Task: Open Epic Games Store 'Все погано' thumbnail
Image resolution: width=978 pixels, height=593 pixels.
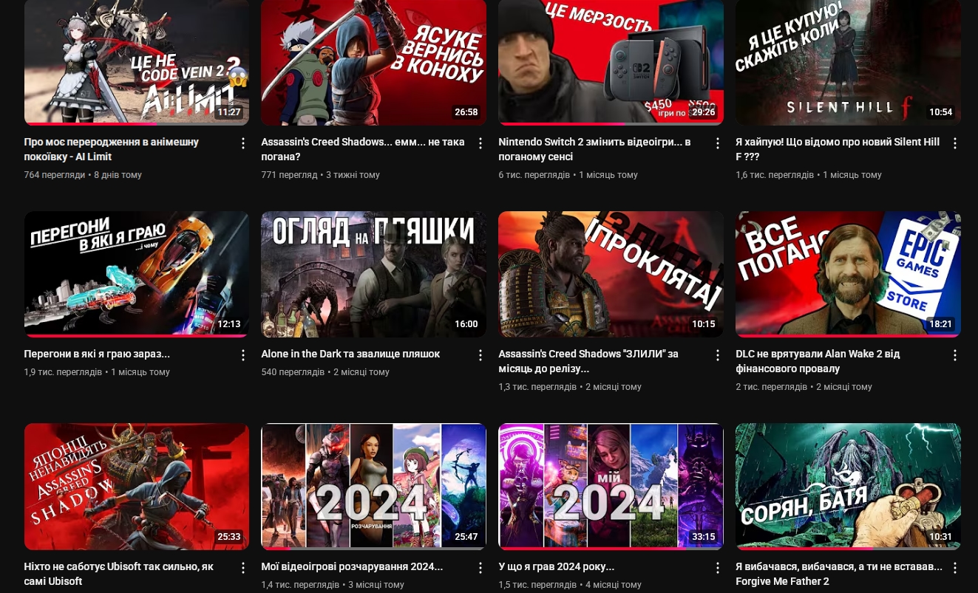Action: (x=848, y=275)
